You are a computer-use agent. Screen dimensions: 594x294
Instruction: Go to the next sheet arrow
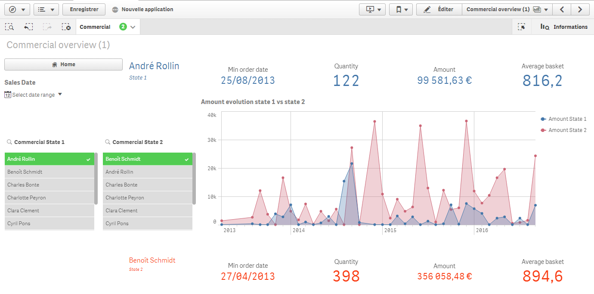tap(580, 9)
